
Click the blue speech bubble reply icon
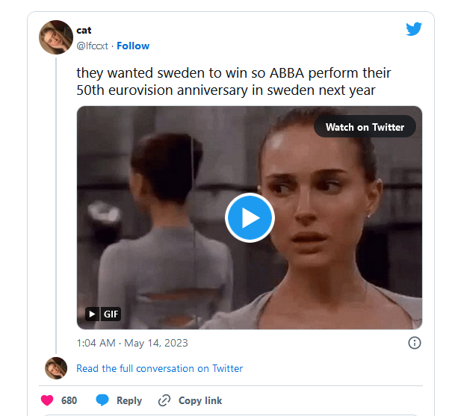pos(102,400)
